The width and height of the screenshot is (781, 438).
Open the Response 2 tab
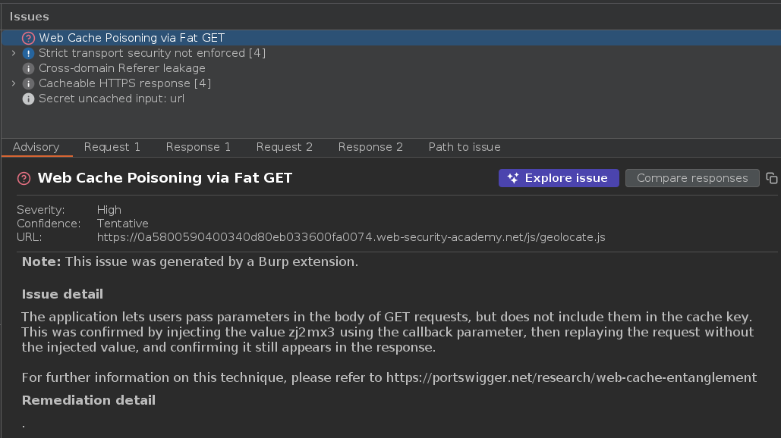pyautogui.click(x=370, y=147)
